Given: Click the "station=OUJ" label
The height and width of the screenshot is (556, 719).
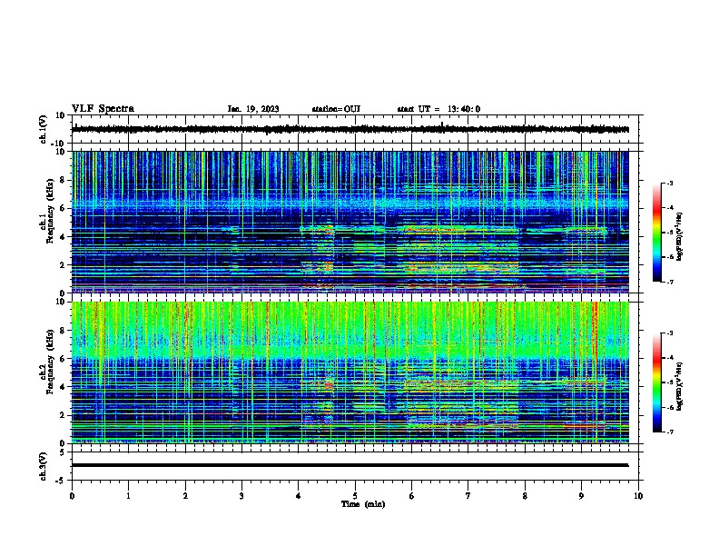Looking at the screenshot, I should coord(336,109).
